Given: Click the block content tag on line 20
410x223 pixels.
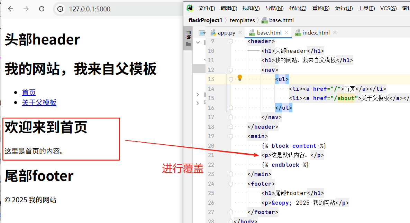Looking at the screenshot, I should [x=294, y=146].
